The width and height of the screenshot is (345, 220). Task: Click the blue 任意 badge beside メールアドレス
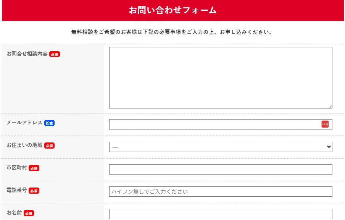pos(49,123)
